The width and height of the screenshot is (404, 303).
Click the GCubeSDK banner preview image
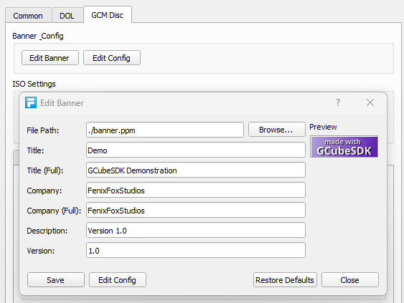344,147
